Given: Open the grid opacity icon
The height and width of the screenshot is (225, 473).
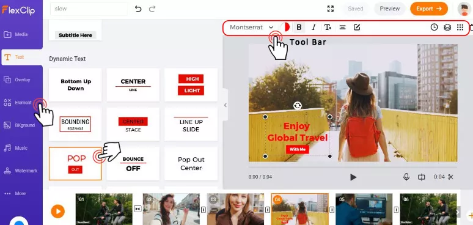Looking at the screenshot, I should tap(460, 28).
